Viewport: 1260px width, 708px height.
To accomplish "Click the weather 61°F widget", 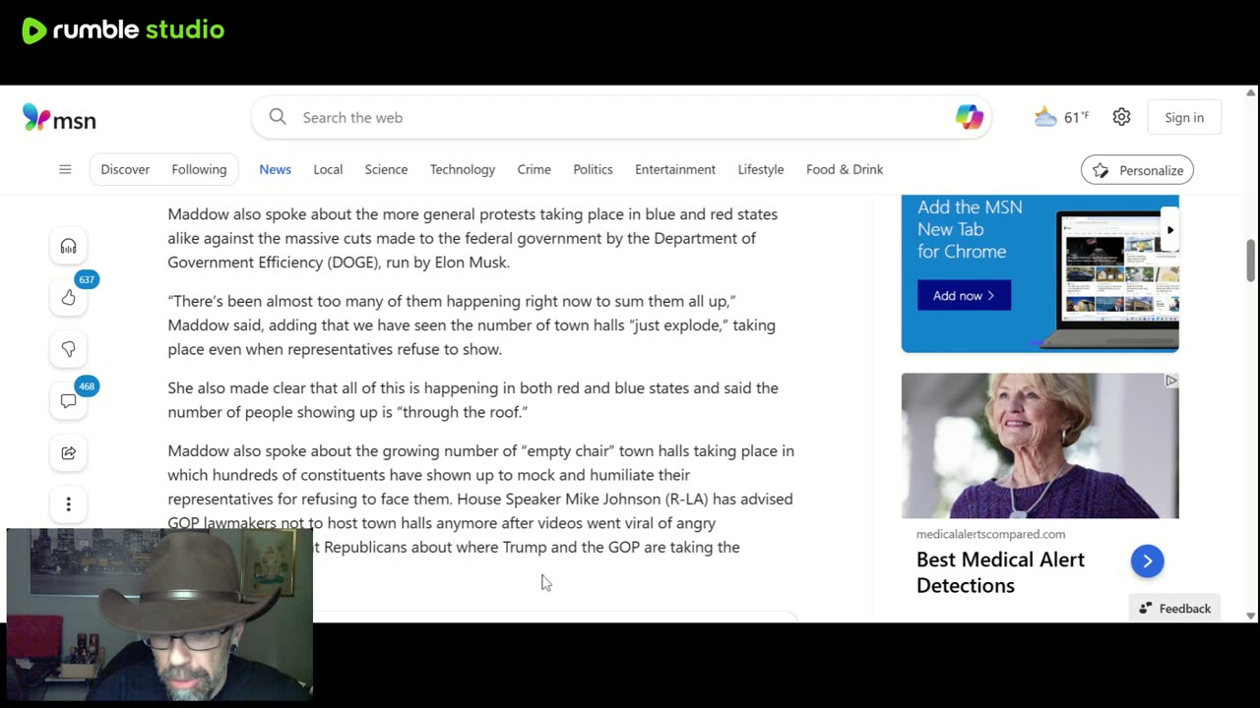I will pos(1061,117).
